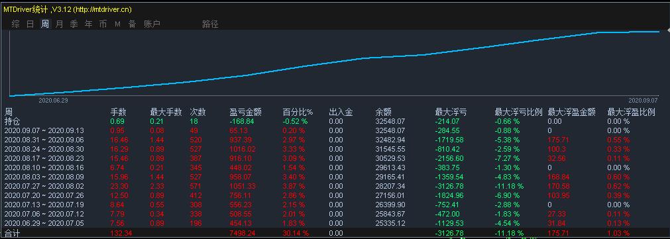Select the M tab
The height and width of the screenshot is (239, 670).
point(117,24)
